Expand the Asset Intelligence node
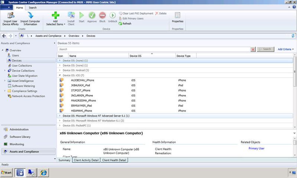297x178 pixels. coord(5,80)
